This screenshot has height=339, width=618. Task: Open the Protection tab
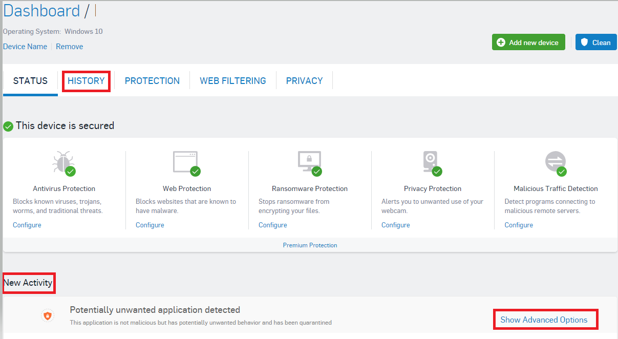coord(152,81)
